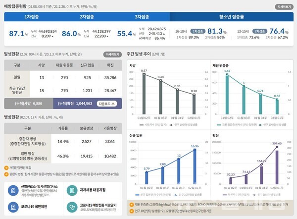This screenshot has width=297, height=219.
Task: Click the 선별진료소 clipboard icon
Action: pos(12,190)
